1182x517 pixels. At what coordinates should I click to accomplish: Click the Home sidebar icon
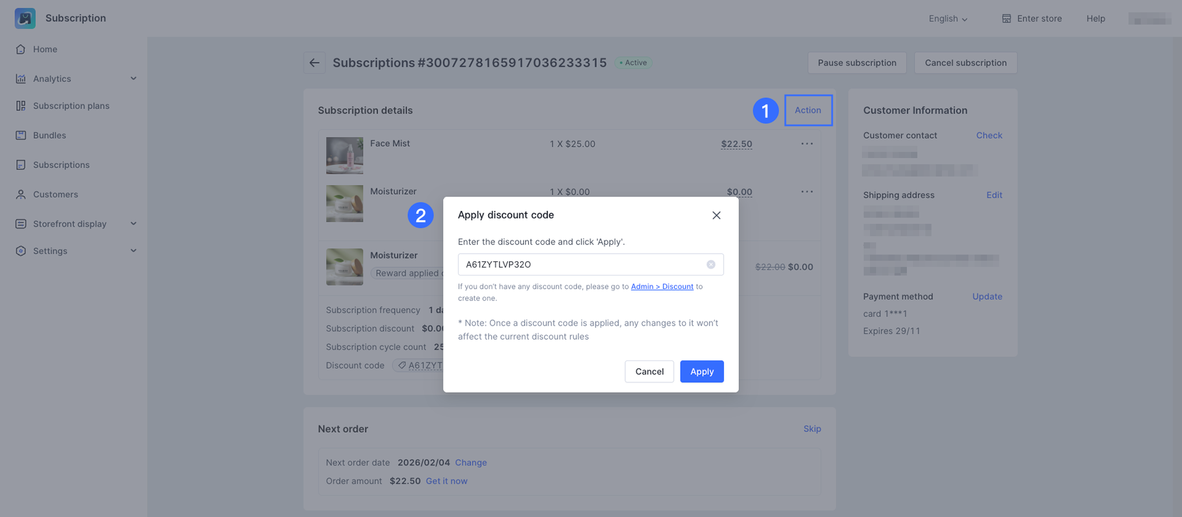[x=21, y=49]
